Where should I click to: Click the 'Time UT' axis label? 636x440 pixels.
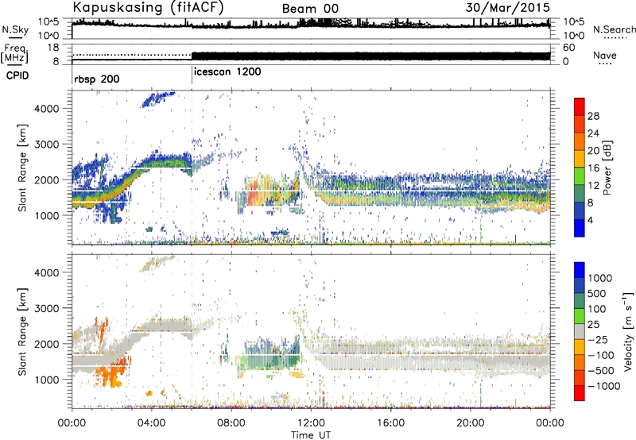311,434
